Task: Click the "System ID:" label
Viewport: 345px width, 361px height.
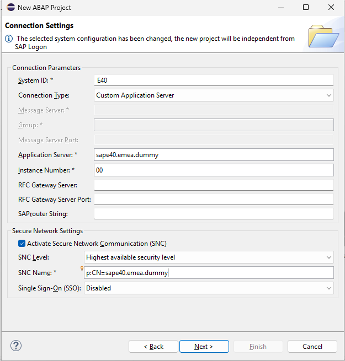Action: tap(35, 80)
